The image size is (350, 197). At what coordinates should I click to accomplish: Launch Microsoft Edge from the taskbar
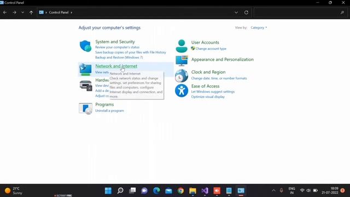click(156, 191)
